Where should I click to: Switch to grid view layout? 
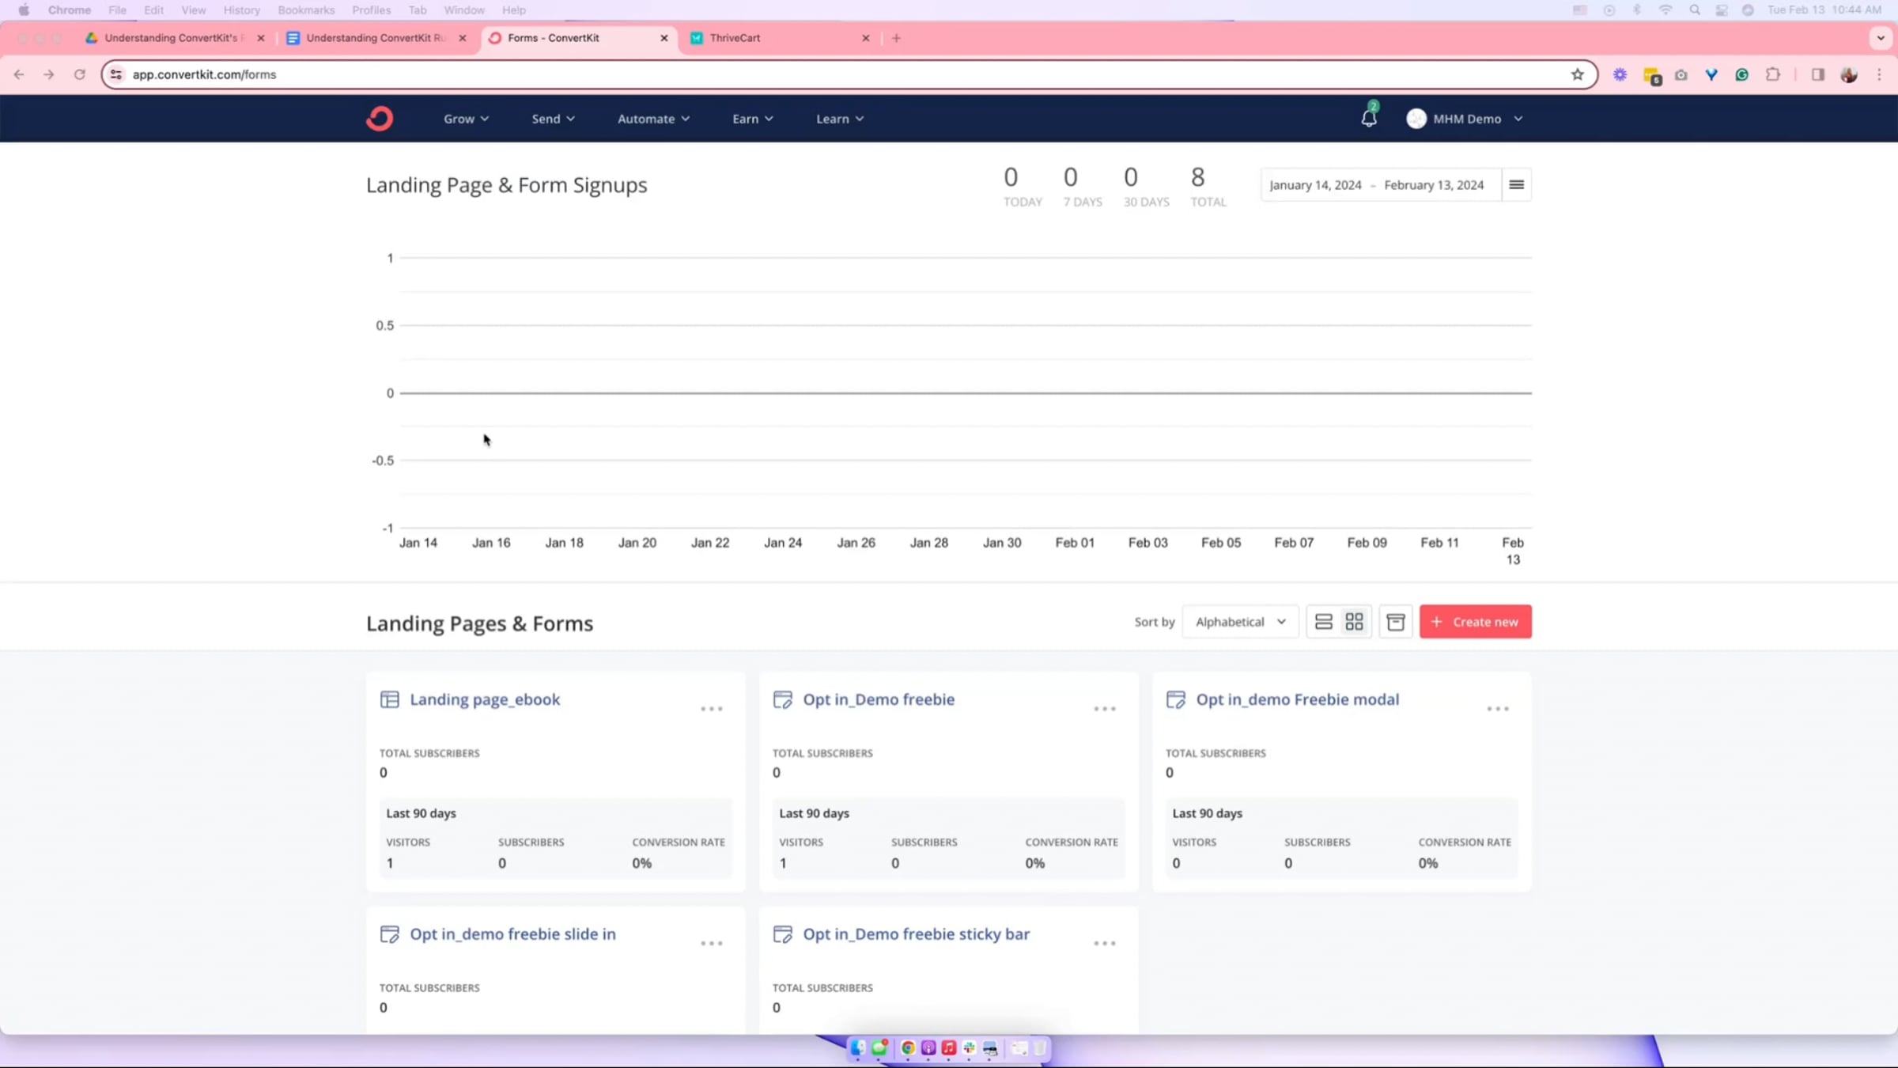click(x=1354, y=622)
